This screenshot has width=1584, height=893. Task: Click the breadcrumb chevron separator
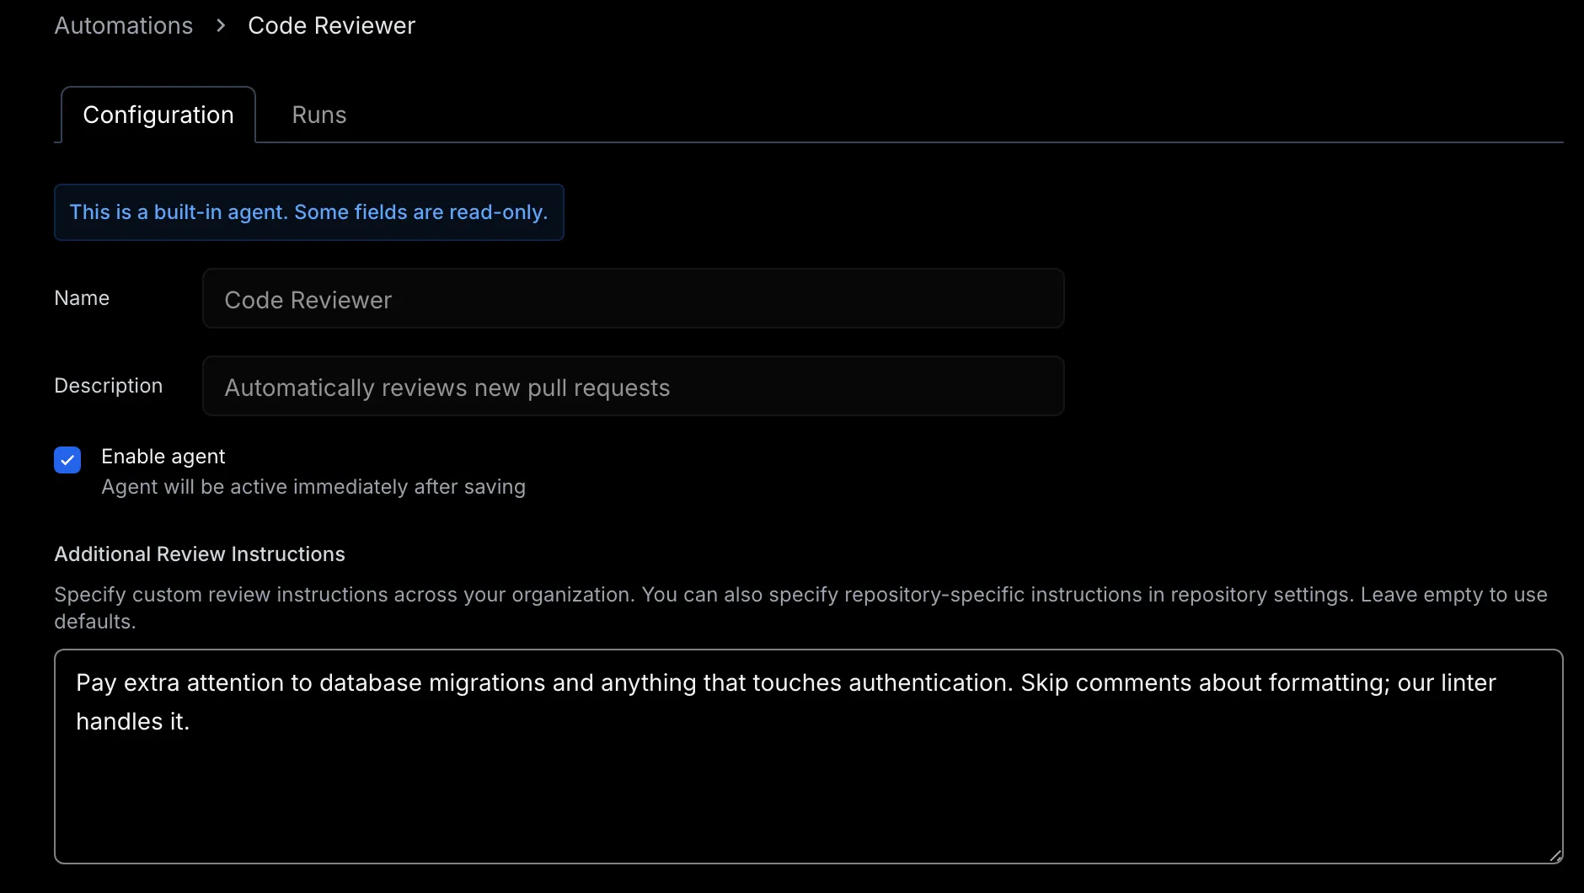[x=221, y=25]
